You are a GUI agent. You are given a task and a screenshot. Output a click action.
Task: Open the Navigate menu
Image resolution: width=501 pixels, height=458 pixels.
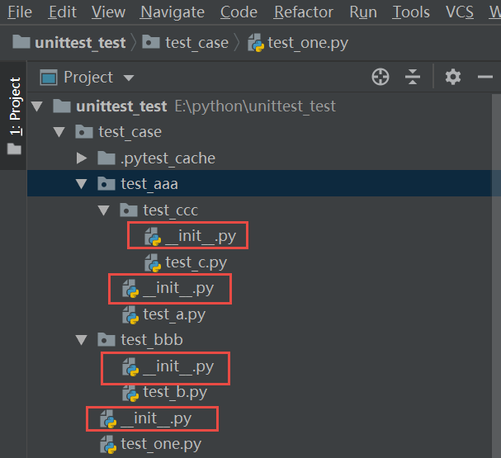point(172,12)
